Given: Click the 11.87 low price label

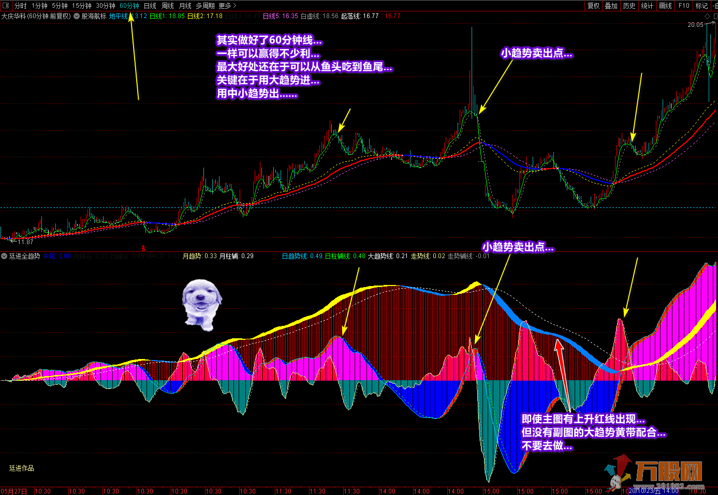Looking at the screenshot, I should tap(25, 242).
